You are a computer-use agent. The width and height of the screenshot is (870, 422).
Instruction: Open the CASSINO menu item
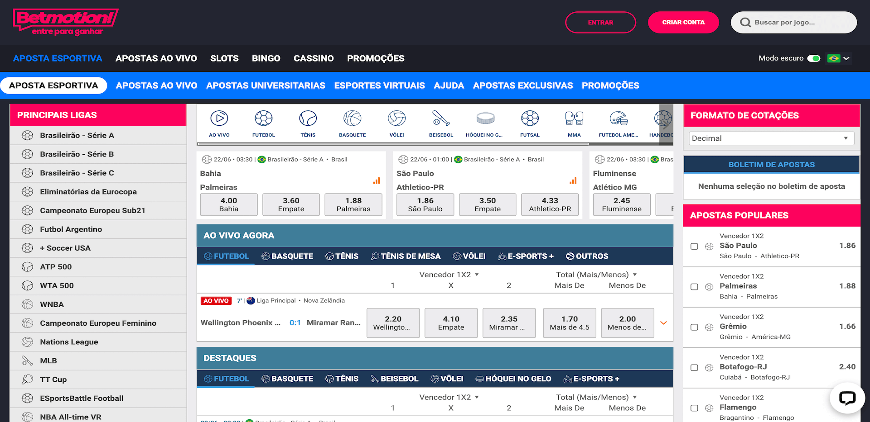tap(314, 58)
